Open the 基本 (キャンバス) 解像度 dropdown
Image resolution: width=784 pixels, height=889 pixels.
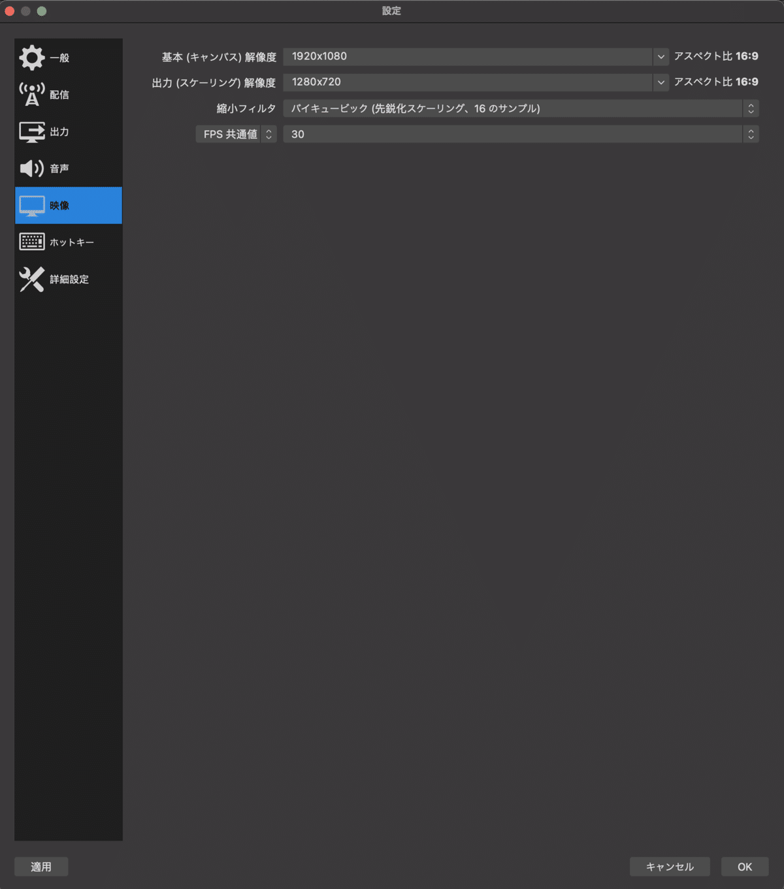661,57
